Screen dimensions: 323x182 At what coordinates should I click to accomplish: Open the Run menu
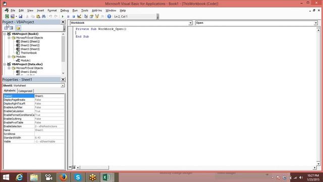coord(75,10)
